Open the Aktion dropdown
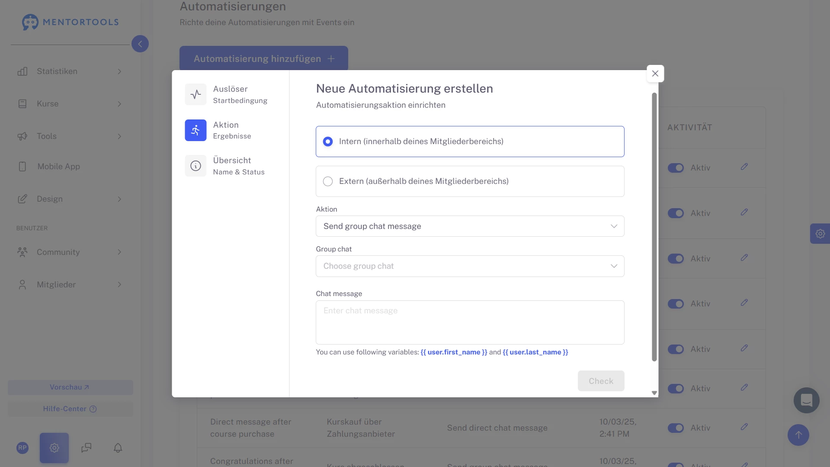 click(x=470, y=226)
